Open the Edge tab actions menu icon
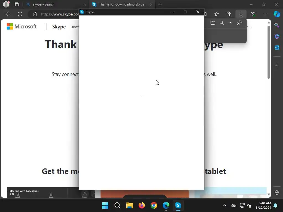The image size is (283, 212). (17, 4)
